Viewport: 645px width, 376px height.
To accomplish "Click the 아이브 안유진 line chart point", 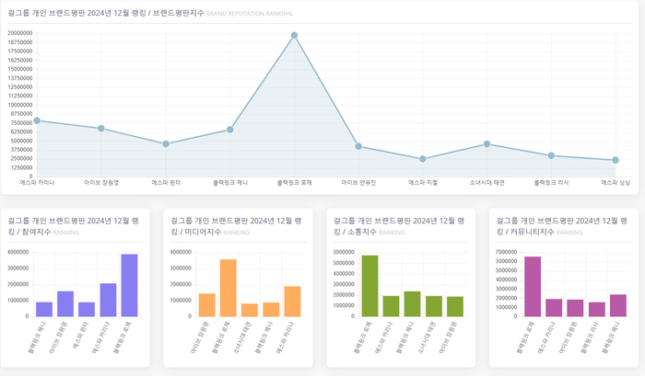I will point(358,146).
